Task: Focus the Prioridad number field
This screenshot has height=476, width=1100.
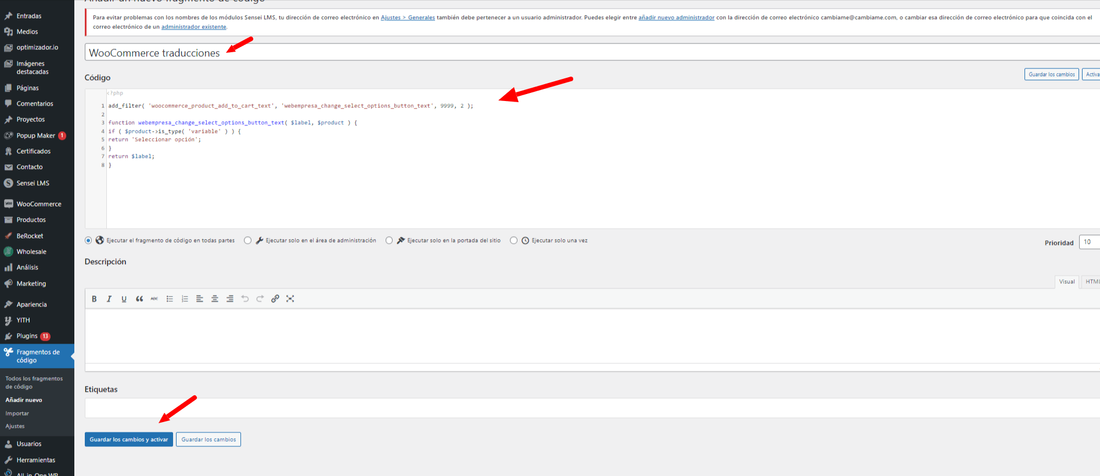Action: [1090, 242]
